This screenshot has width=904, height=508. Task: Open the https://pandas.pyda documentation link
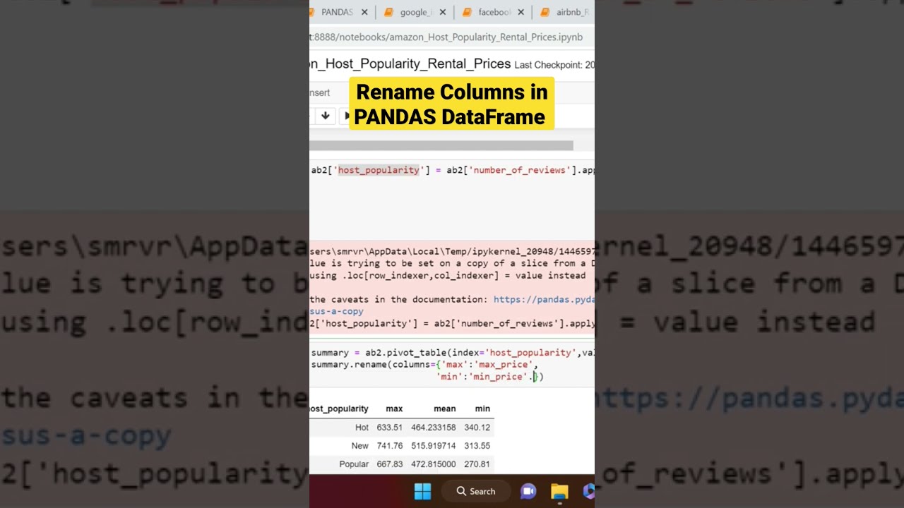(544, 299)
